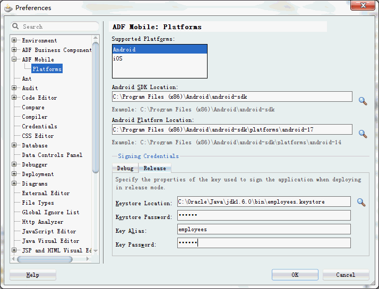Expand the ADF Business Components node

click(x=14, y=50)
